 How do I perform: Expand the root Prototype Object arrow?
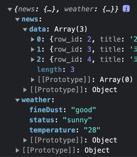point(17,150)
